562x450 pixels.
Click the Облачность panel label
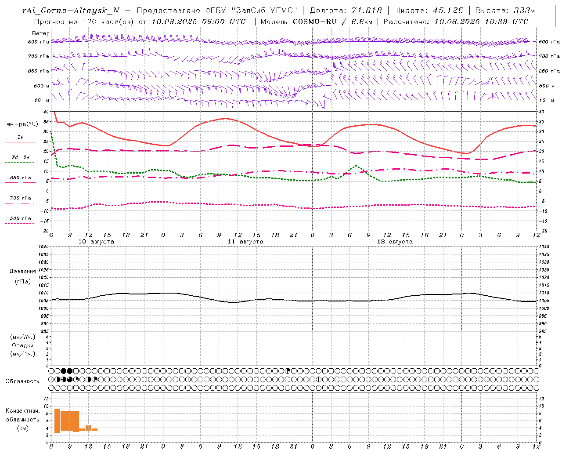click(x=22, y=381)
